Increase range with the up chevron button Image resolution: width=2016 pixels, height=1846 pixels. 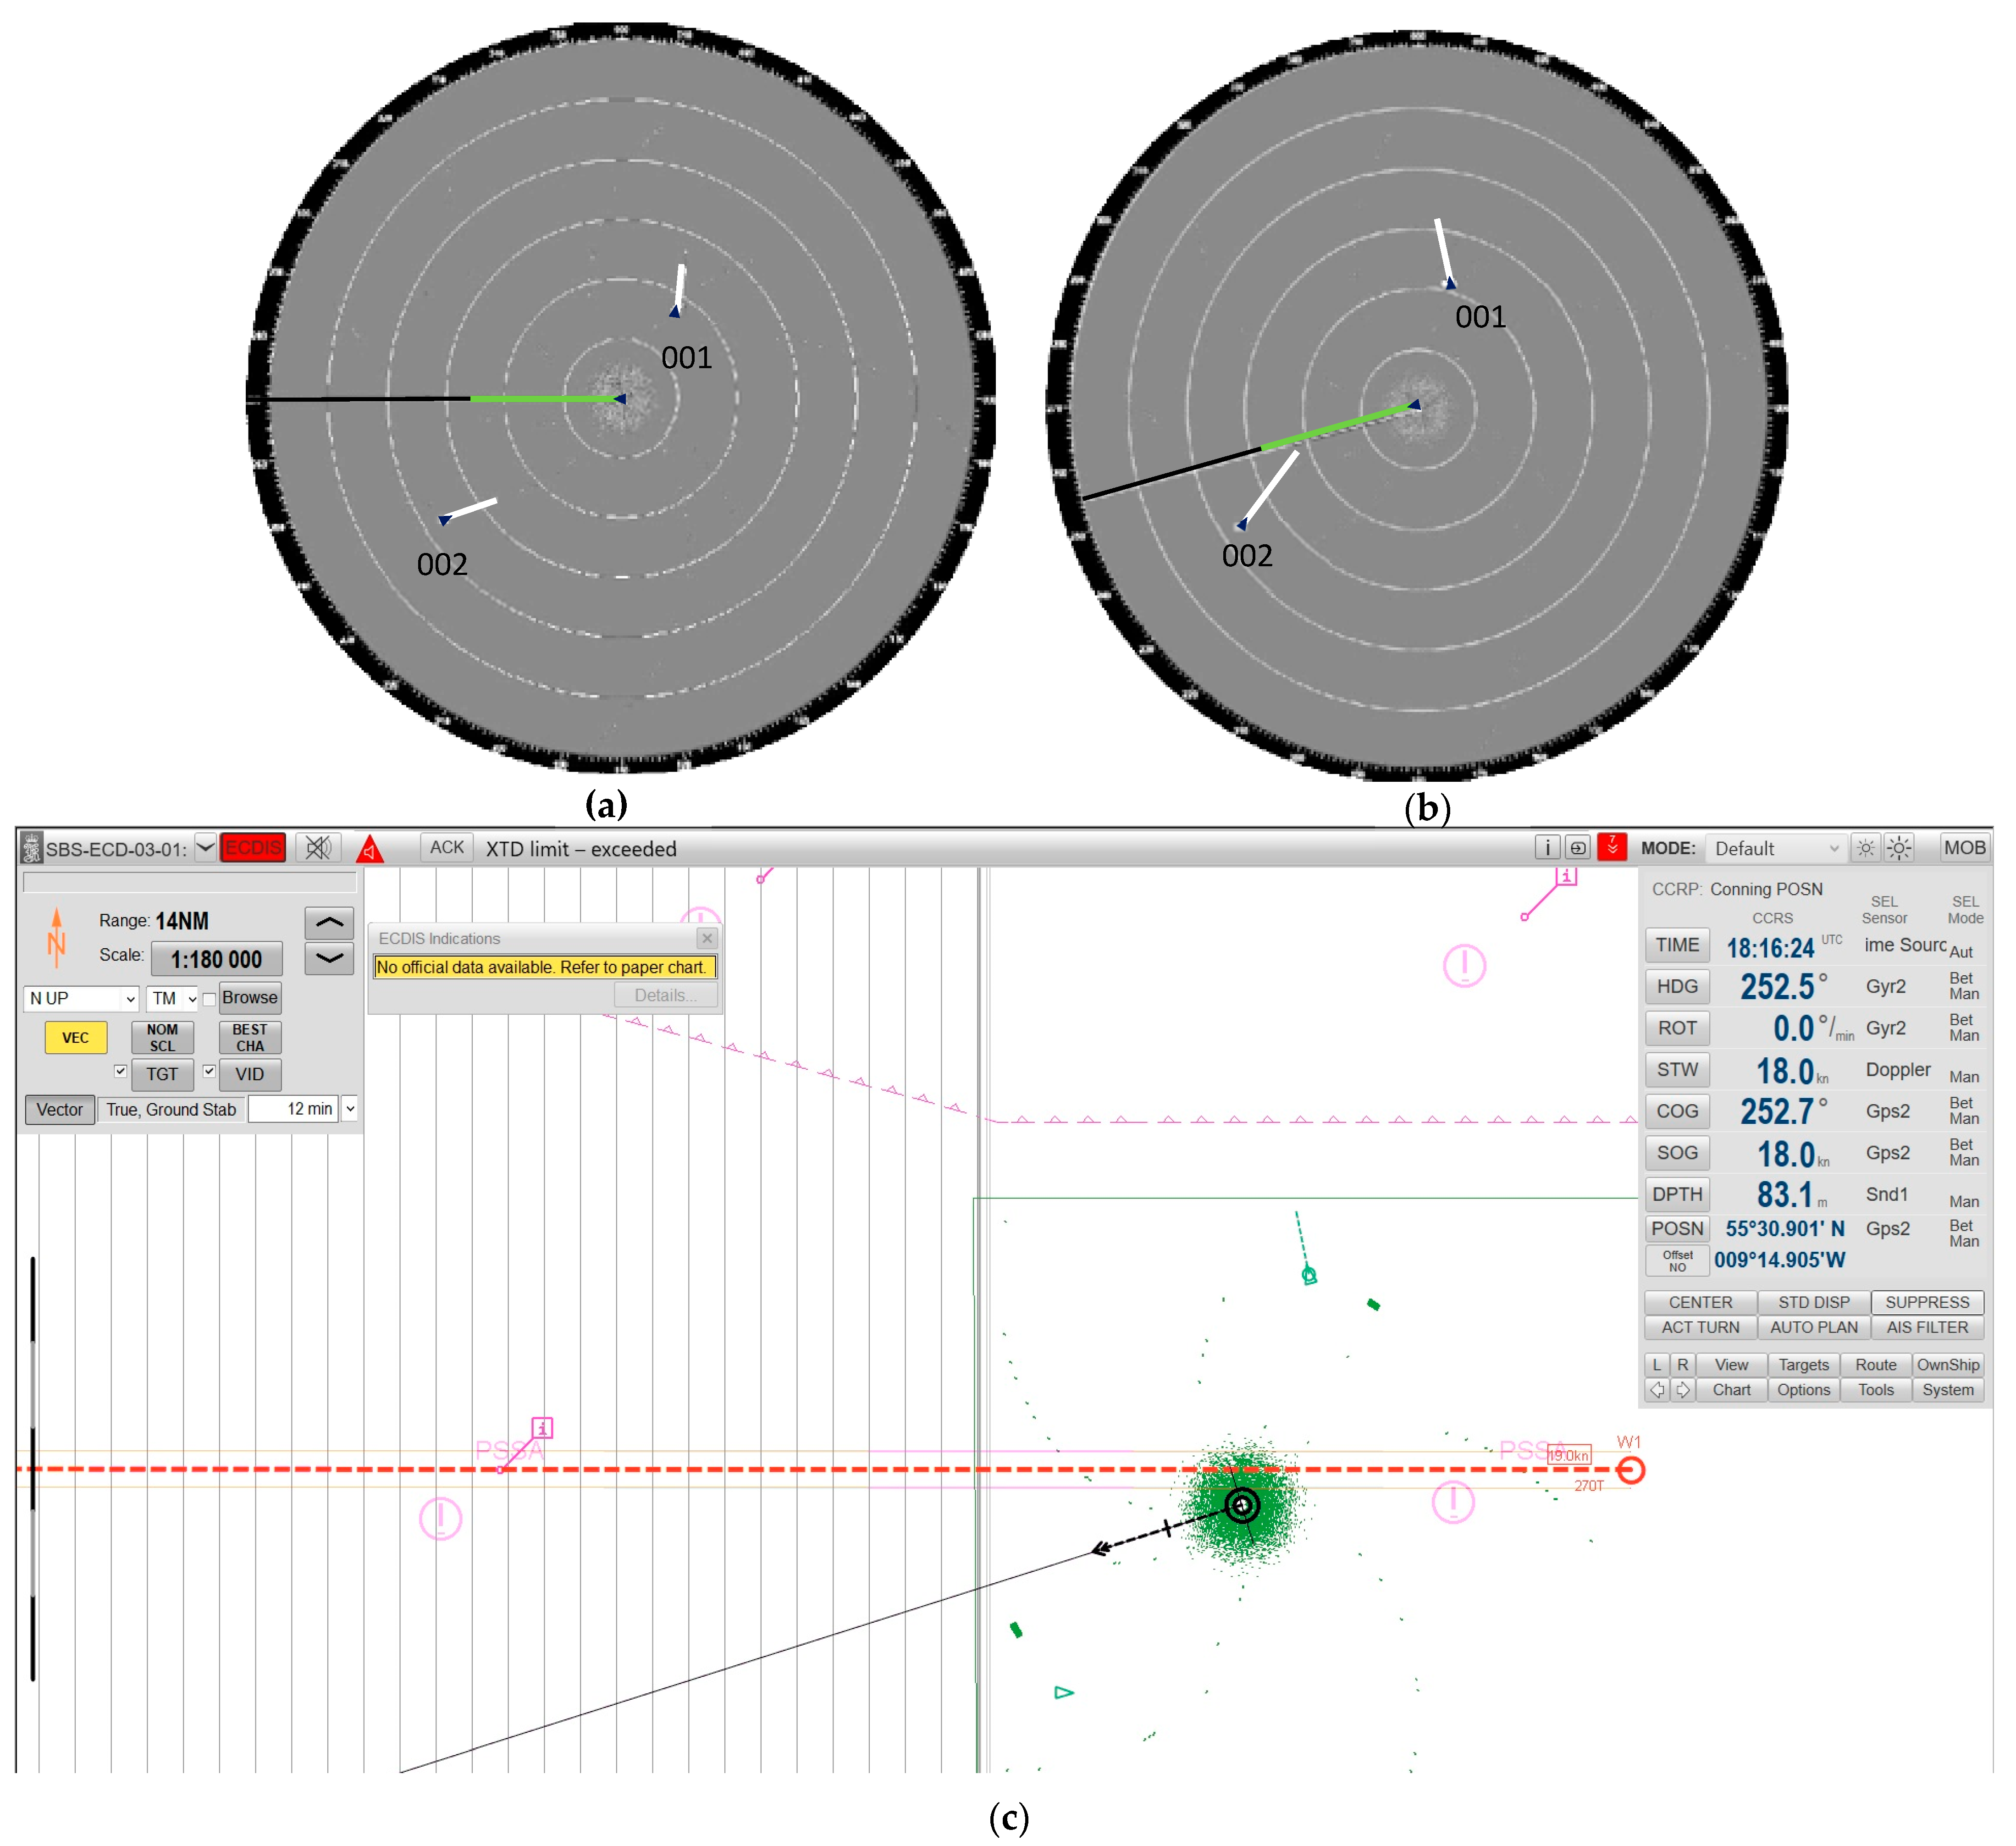tap(329, 922)
